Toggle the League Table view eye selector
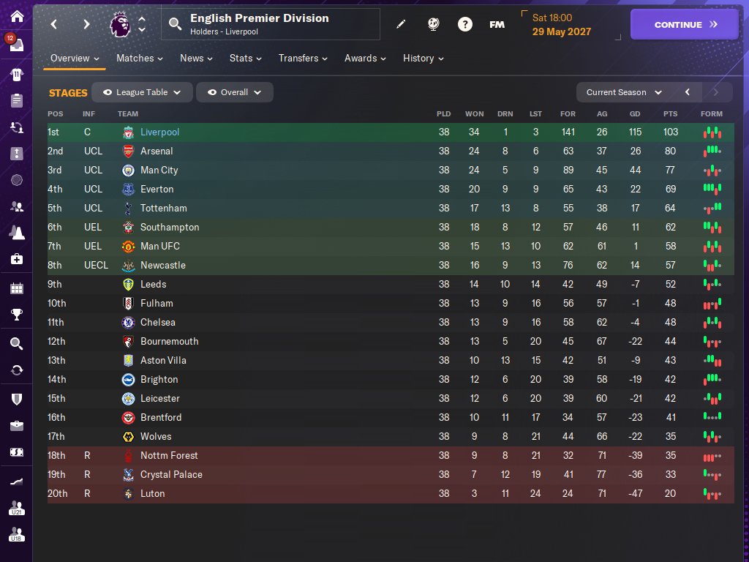Image resolution: width=749 pixels, height=562 pixels. [x=142, y=92]
